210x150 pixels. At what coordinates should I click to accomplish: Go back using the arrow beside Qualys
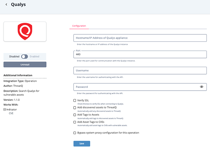[6, 5]
